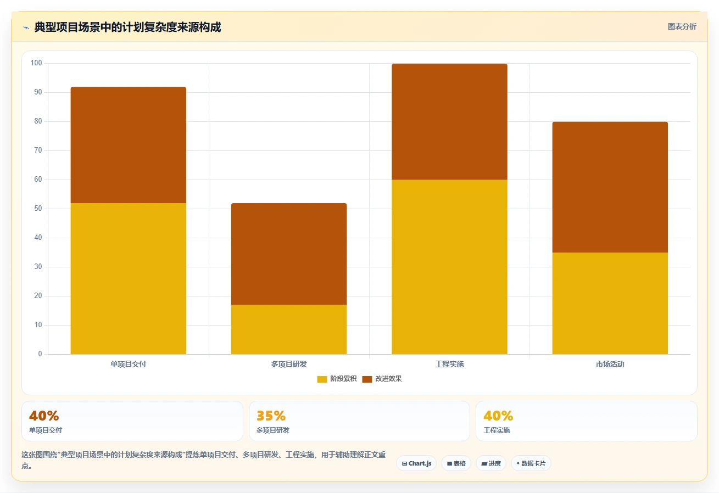Image resolution: width=719 pixels, height=493 pixels.
Task: Toggle the 改进效果 legend item
Action: (382, 379)
